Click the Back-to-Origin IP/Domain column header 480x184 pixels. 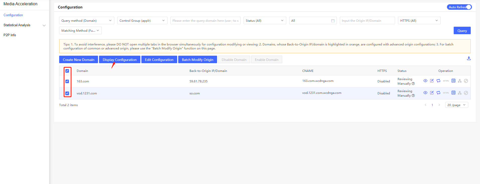(x=208, y=71)
